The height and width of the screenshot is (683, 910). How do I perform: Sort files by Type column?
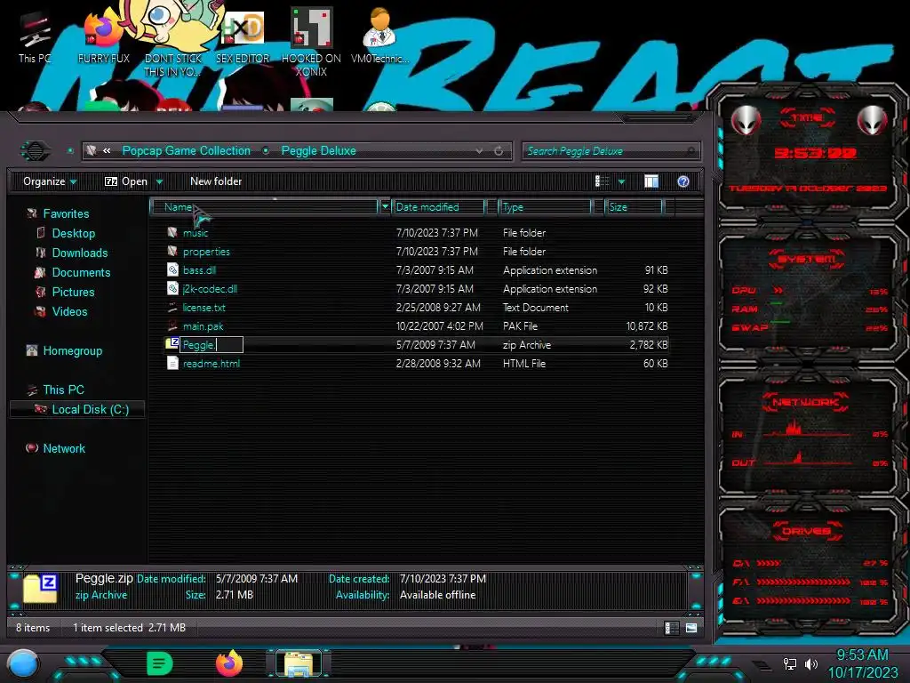point(545,207)
